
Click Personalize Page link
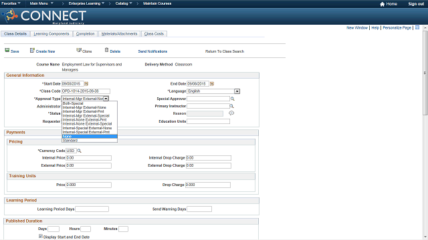pyautogui.click(x=397, y=28)
